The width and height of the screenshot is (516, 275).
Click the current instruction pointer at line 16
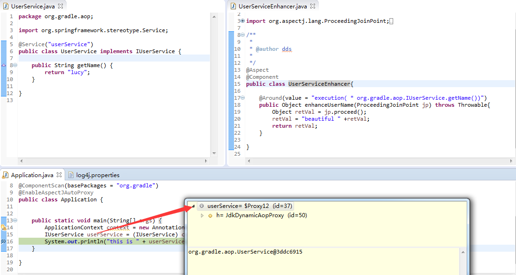tap(3, 241)
